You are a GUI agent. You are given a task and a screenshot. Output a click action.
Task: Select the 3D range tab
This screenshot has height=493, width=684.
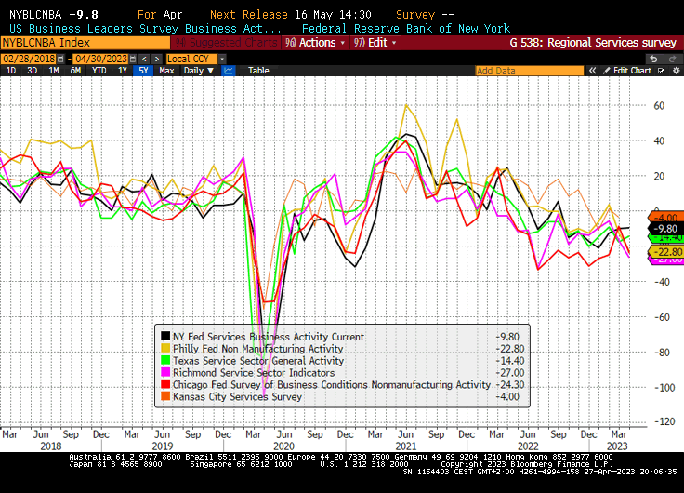(32, 71)
